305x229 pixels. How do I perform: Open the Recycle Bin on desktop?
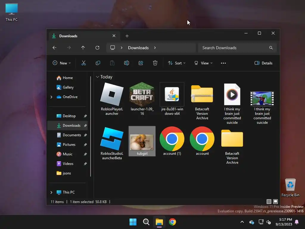pos(290,187)
